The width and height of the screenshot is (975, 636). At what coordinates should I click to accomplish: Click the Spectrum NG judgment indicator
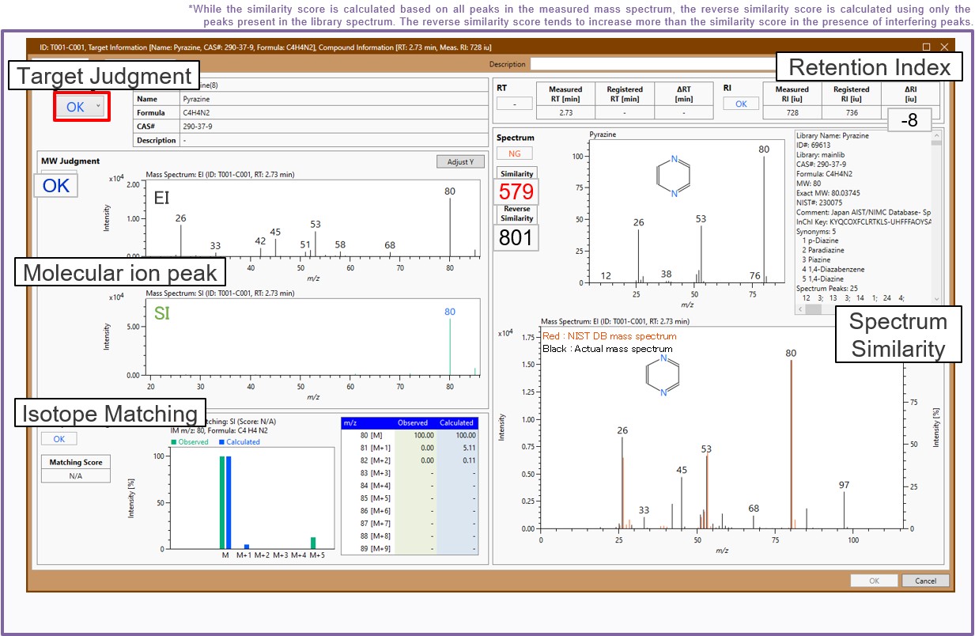514,153
